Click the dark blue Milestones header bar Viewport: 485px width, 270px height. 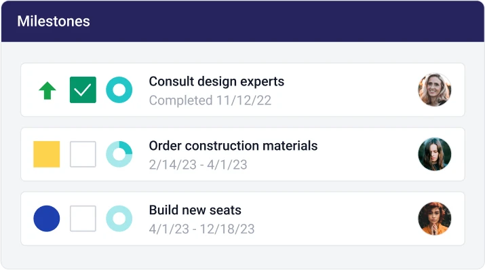pyautogui.click(x=243, y=21)
